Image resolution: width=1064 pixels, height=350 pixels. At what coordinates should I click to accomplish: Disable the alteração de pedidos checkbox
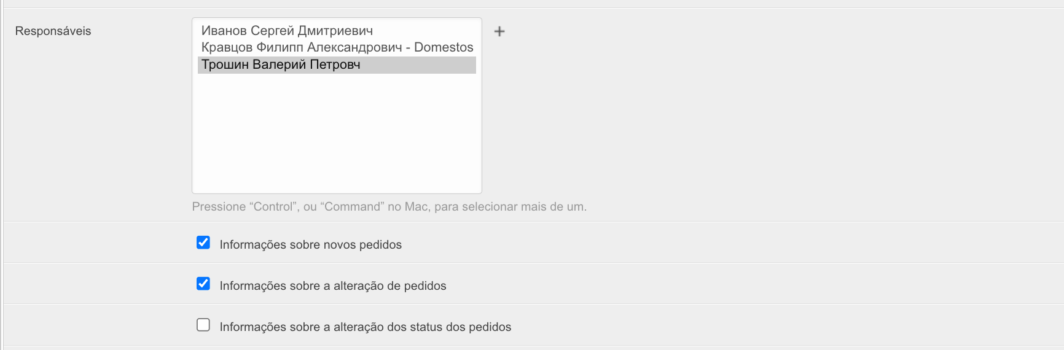point(203,284)
